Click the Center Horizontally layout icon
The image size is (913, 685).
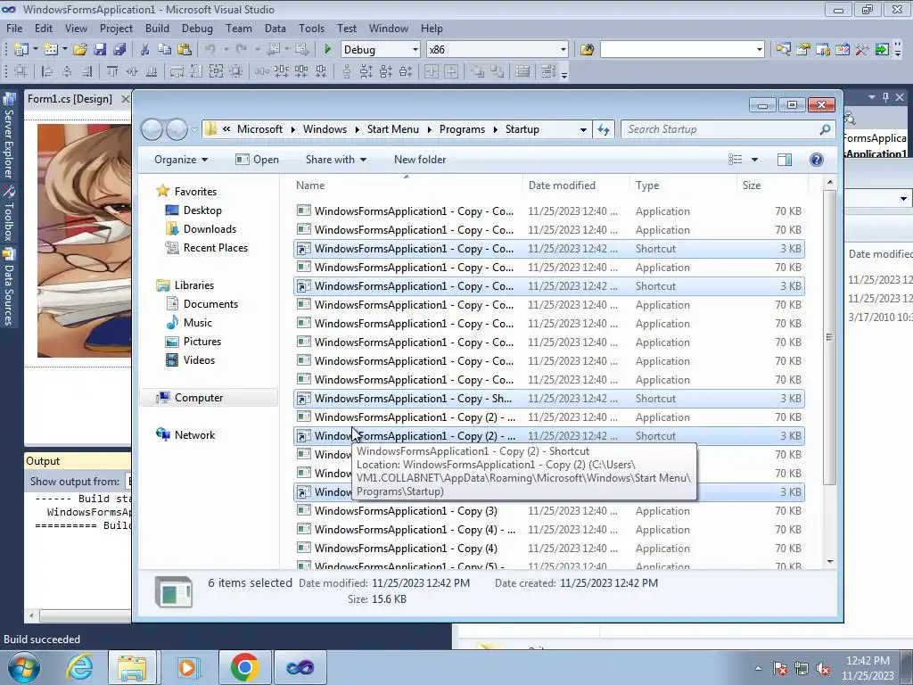coord(432,71)
